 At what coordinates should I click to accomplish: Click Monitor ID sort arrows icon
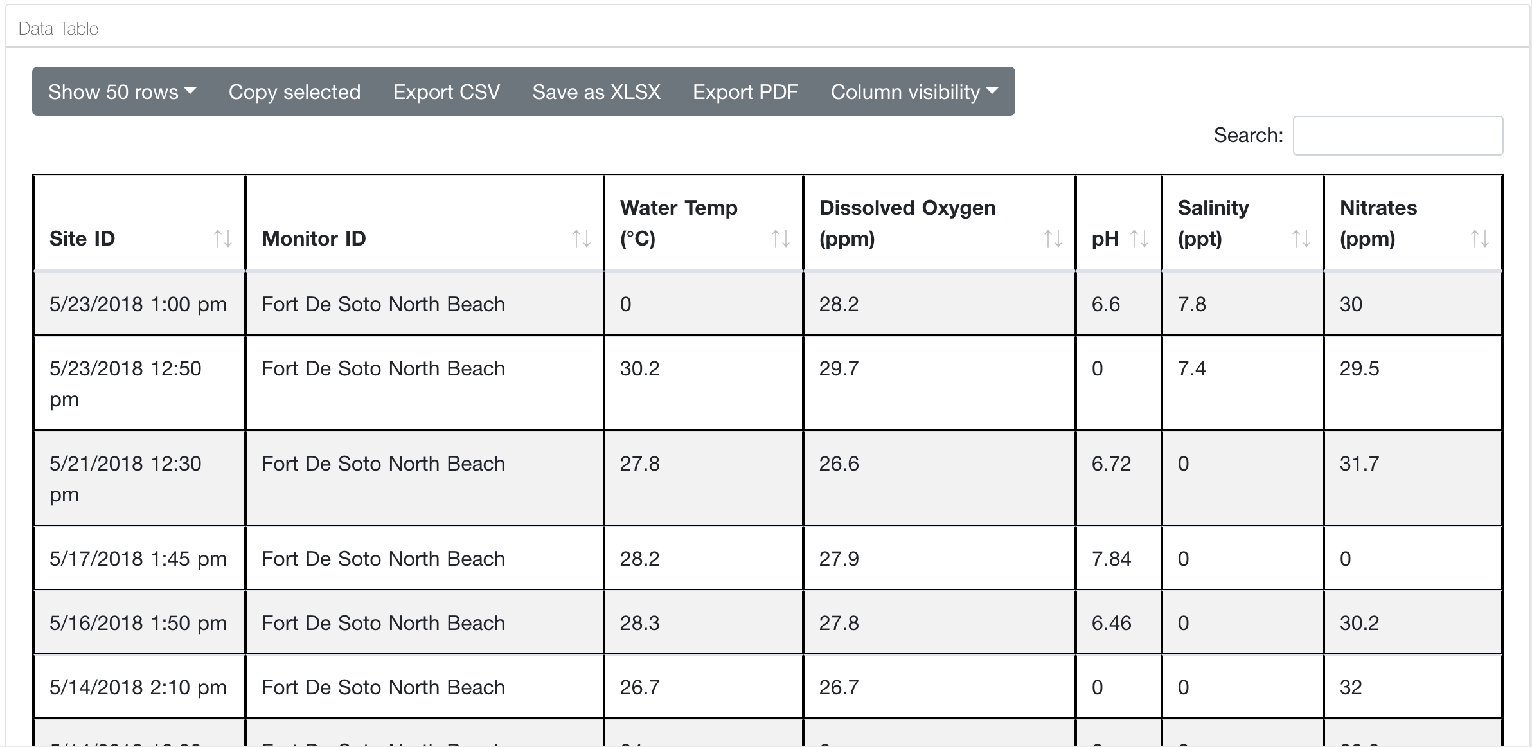(582, 239)
